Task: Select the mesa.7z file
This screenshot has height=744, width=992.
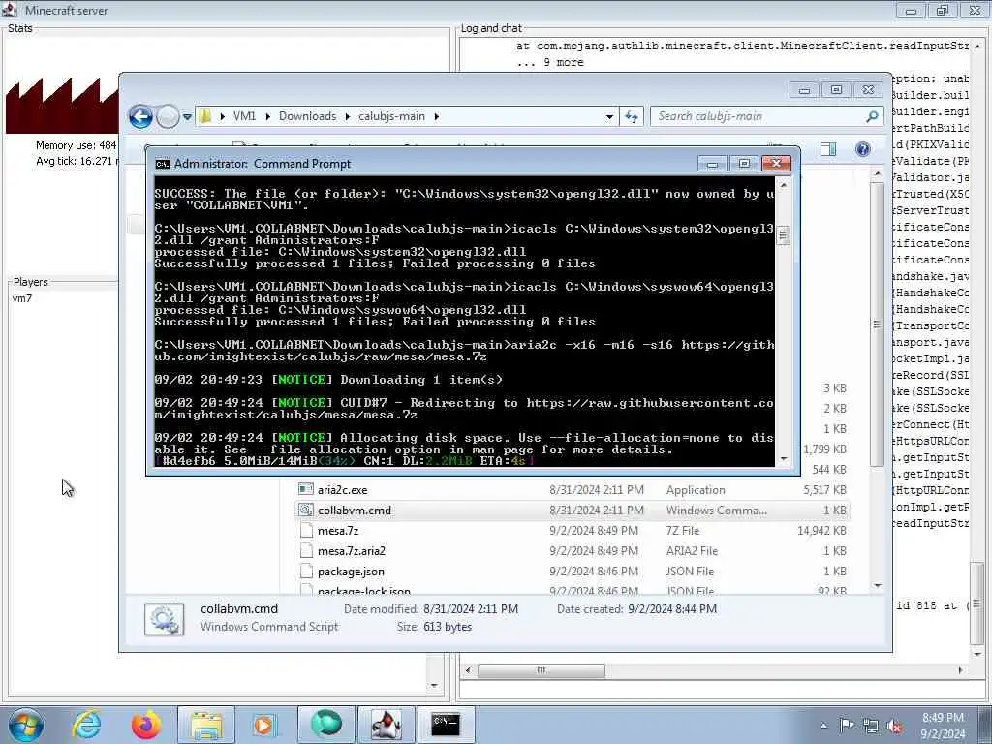Action: click(338, 531)
